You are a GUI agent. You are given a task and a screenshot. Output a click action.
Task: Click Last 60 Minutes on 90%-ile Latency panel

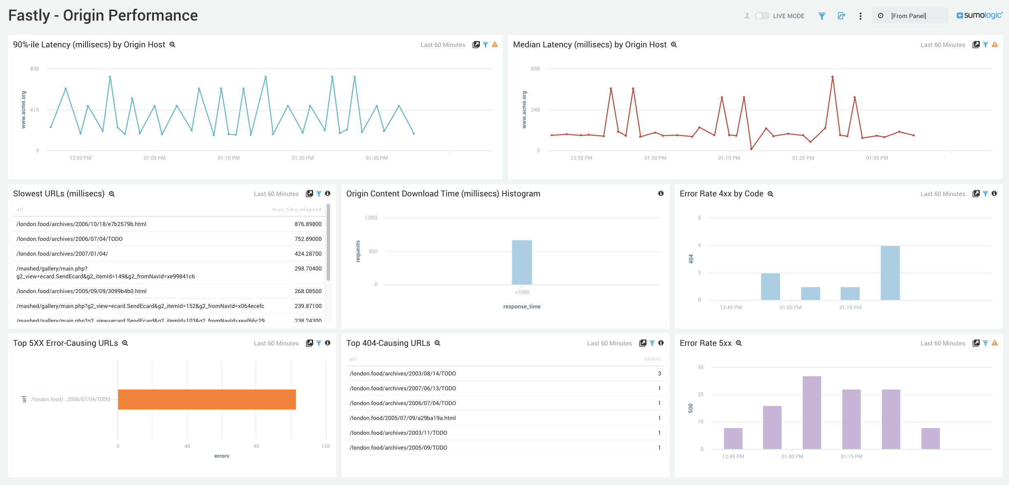[x=443, y=45]
